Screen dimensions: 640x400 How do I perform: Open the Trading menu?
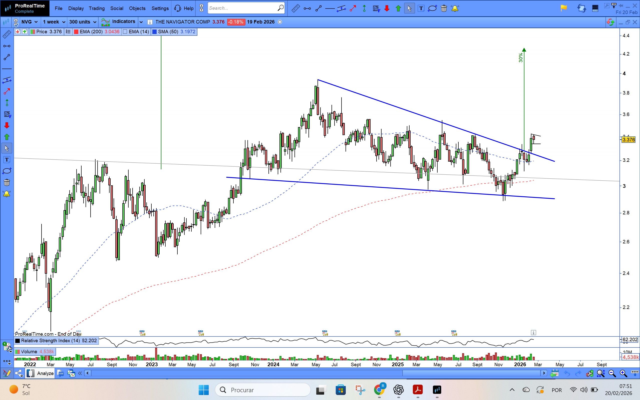(x=97, y=9)
